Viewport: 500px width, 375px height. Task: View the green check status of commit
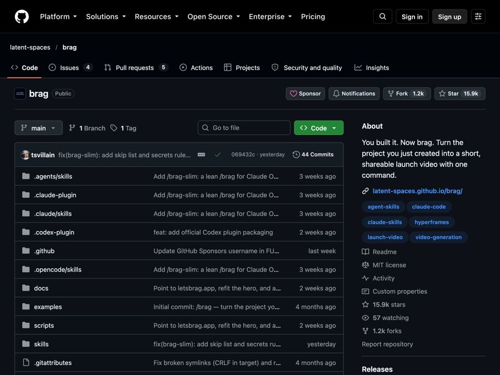218,154
